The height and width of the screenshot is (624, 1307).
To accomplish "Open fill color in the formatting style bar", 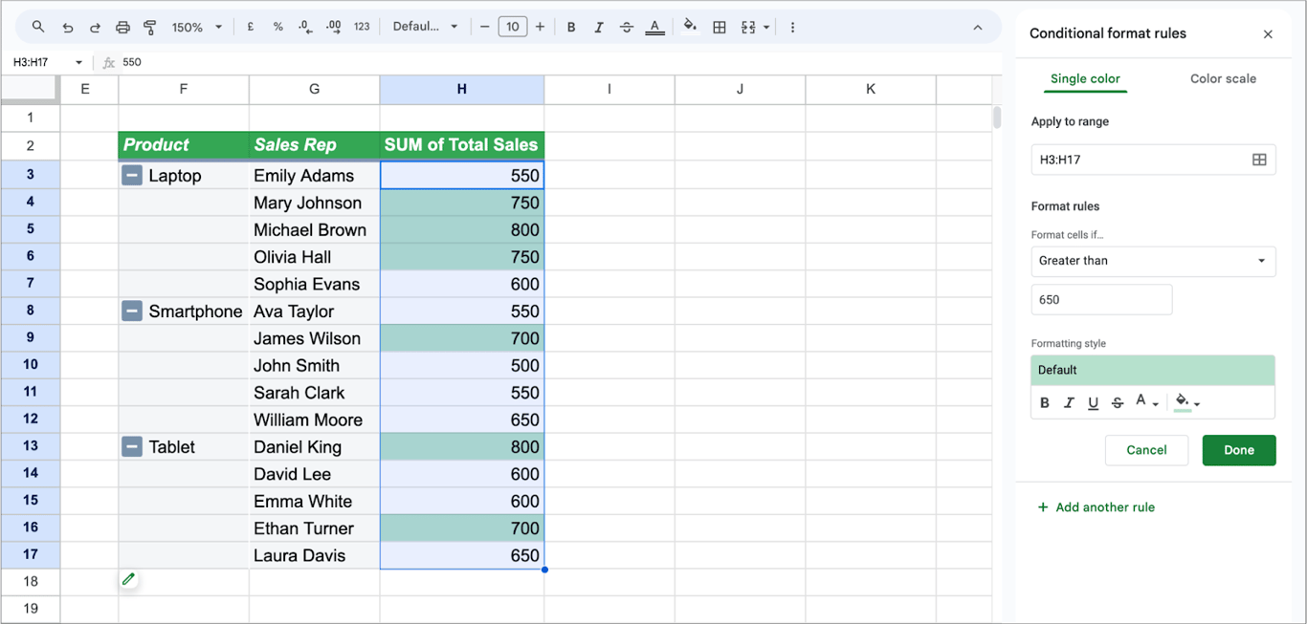I will 1187,402.
